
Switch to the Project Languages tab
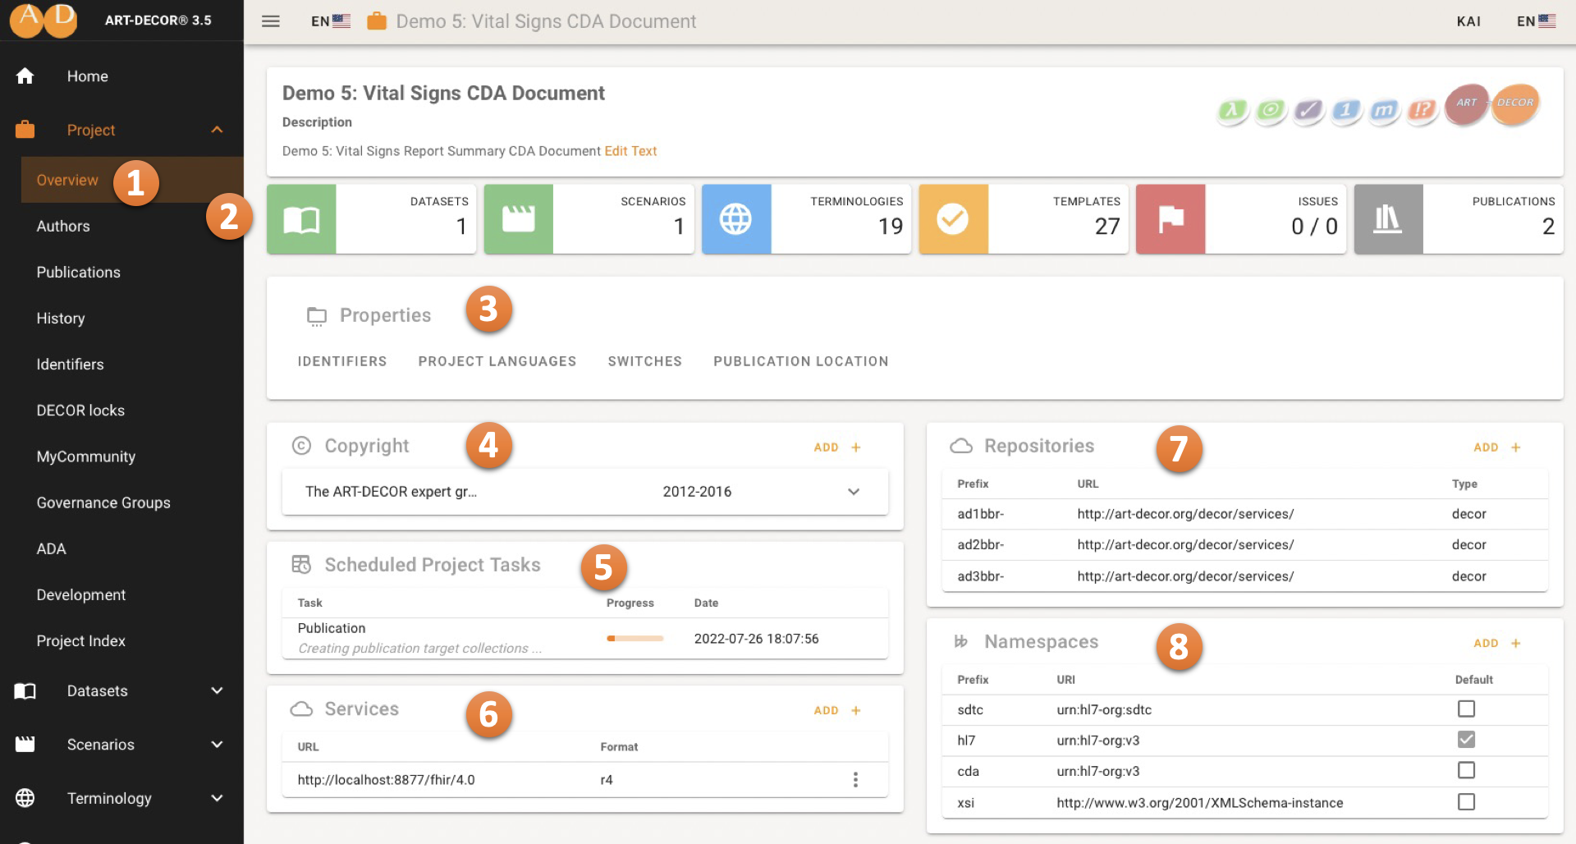click(x=497, y=361)
